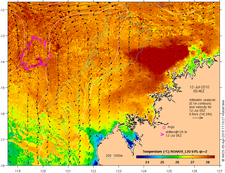
Task: Click the magenta drifter arrowhead legend symbol
Action: point(162,134)
